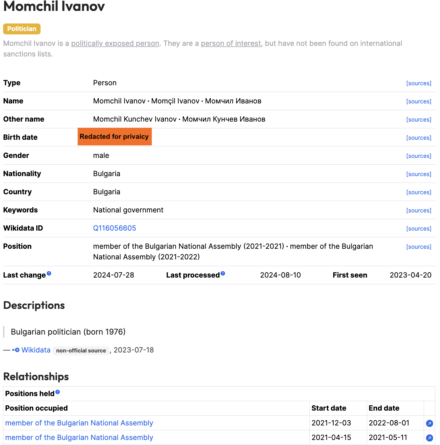Image resolution: width=440 pixels, height=445 pixels.
Task: Click the help icon beside Positions held
Action: click(58, 392)
